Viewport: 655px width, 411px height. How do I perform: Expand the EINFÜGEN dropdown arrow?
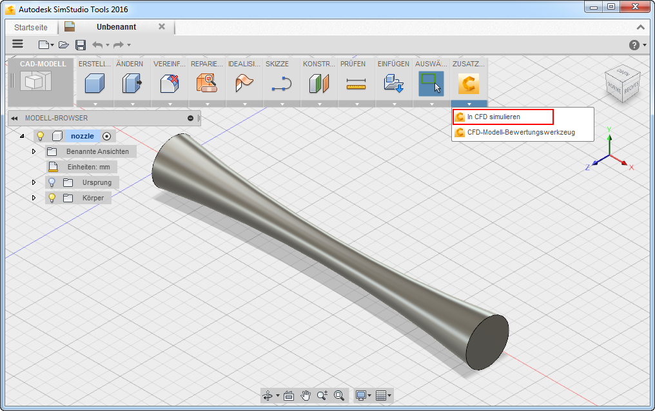pos(395,104)
